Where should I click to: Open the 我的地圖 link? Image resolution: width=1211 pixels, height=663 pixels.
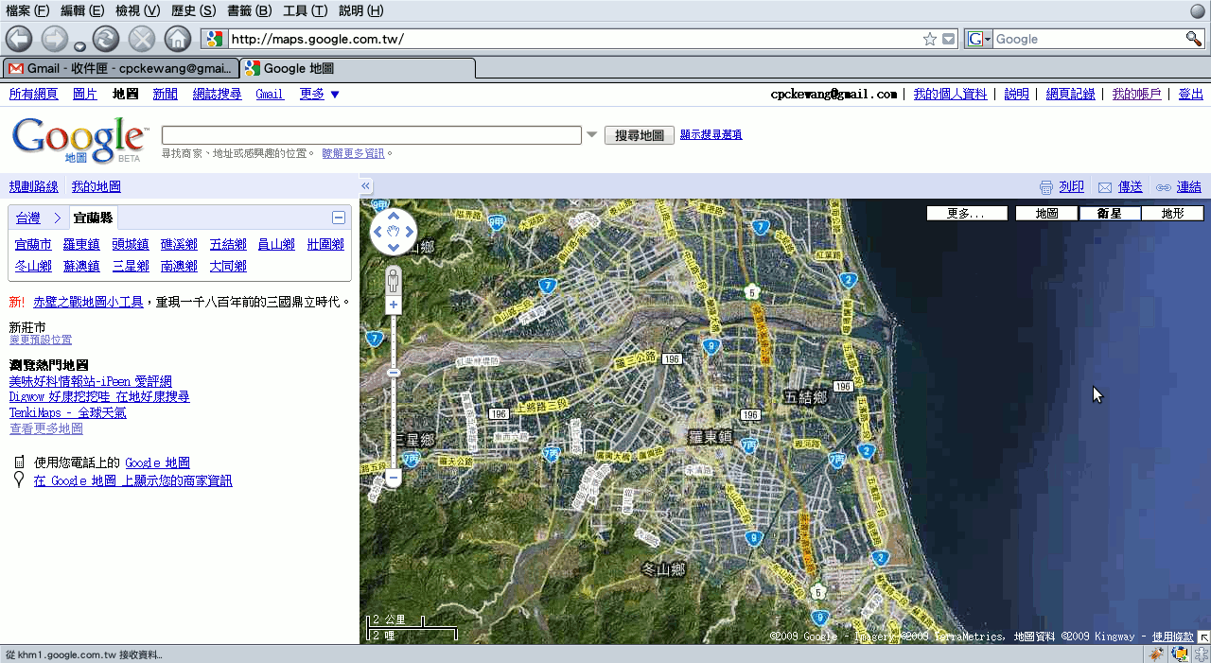(97, 186)
